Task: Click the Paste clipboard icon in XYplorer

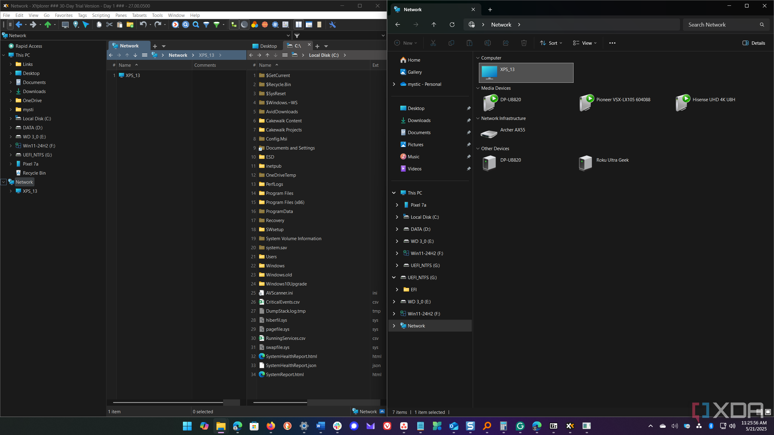Action: click(x=119, y=25)
